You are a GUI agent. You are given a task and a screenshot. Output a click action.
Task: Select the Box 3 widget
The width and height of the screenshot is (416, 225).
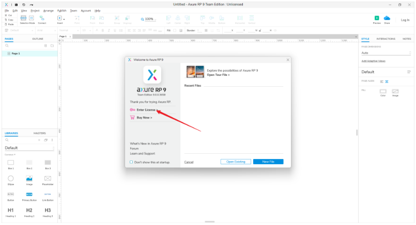point(48,164)
